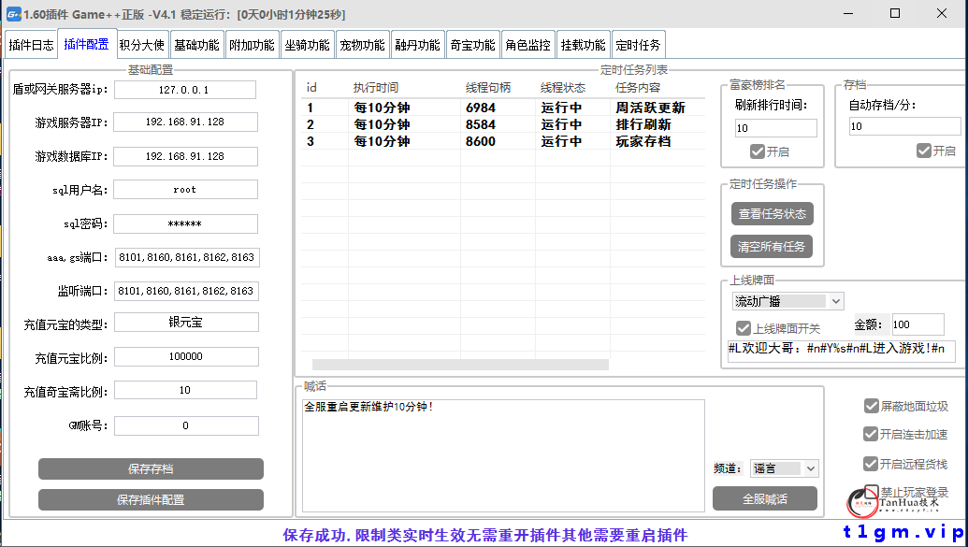Viewport: 968px width, 547px height.
Task: Click 查看任务状态 button
Action: tap(774, 213)
